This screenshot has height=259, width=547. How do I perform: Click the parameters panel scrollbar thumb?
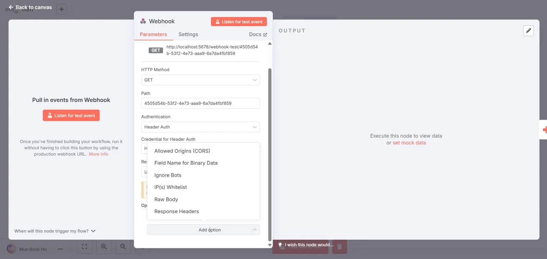point(270,155)
